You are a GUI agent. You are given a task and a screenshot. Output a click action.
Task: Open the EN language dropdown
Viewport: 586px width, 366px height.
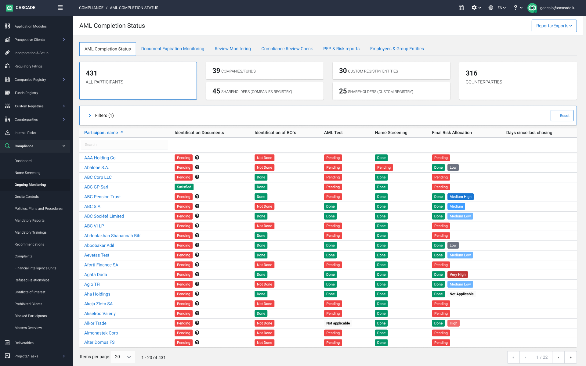[501, 8]
